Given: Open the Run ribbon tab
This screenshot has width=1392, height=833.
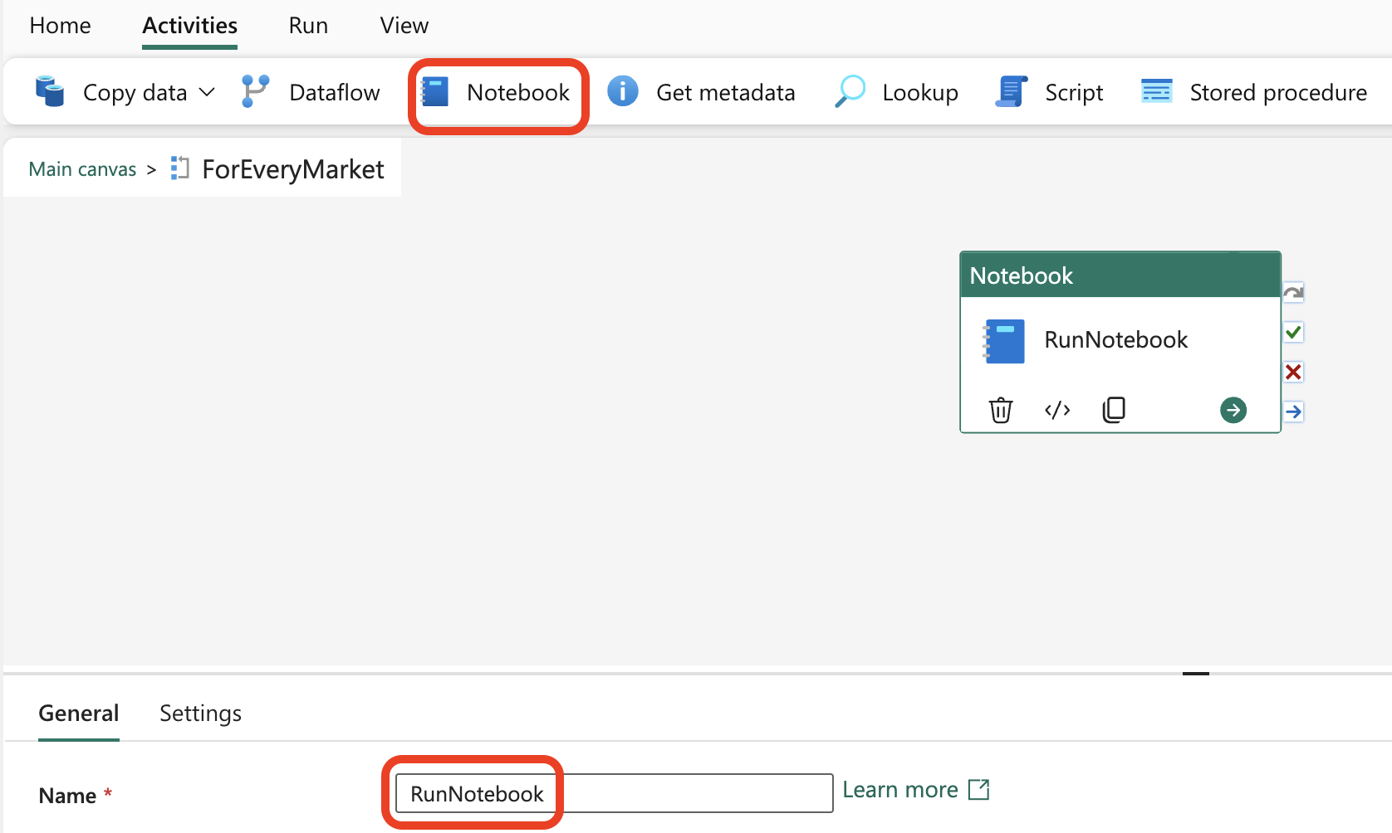Looking at the screenshot, I should coord(308,26).
